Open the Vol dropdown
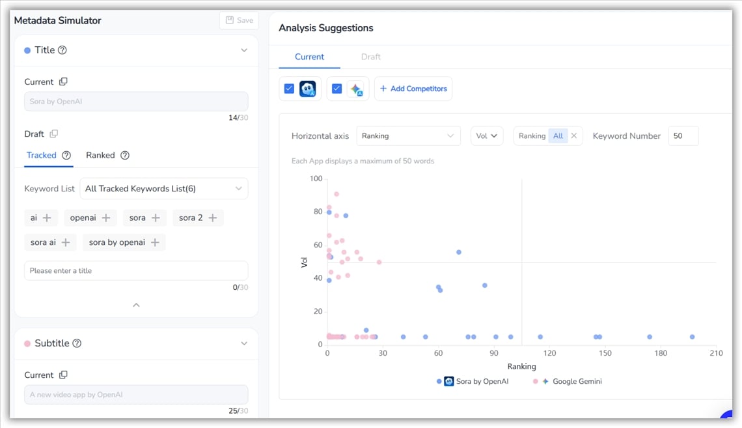The image size is (742, 428). (486, 136)
